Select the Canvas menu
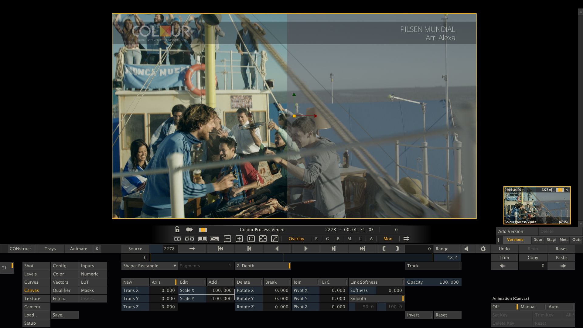The image size is (583, 328). click(36, 290)
